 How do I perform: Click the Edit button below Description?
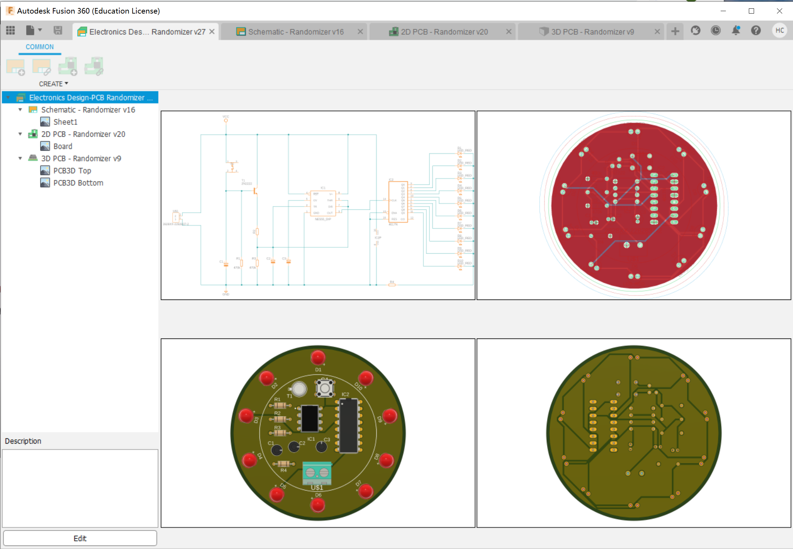pos(80,538)
